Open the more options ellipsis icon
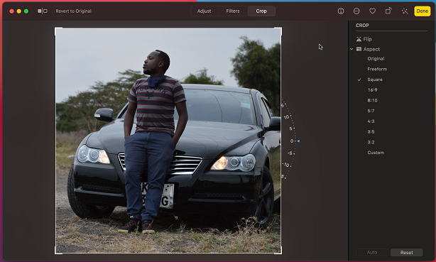436x262 pixels. (x=356, y=11)
